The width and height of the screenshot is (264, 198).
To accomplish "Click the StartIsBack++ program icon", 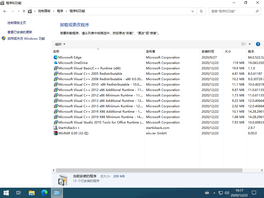I will [x=56, y=128].
